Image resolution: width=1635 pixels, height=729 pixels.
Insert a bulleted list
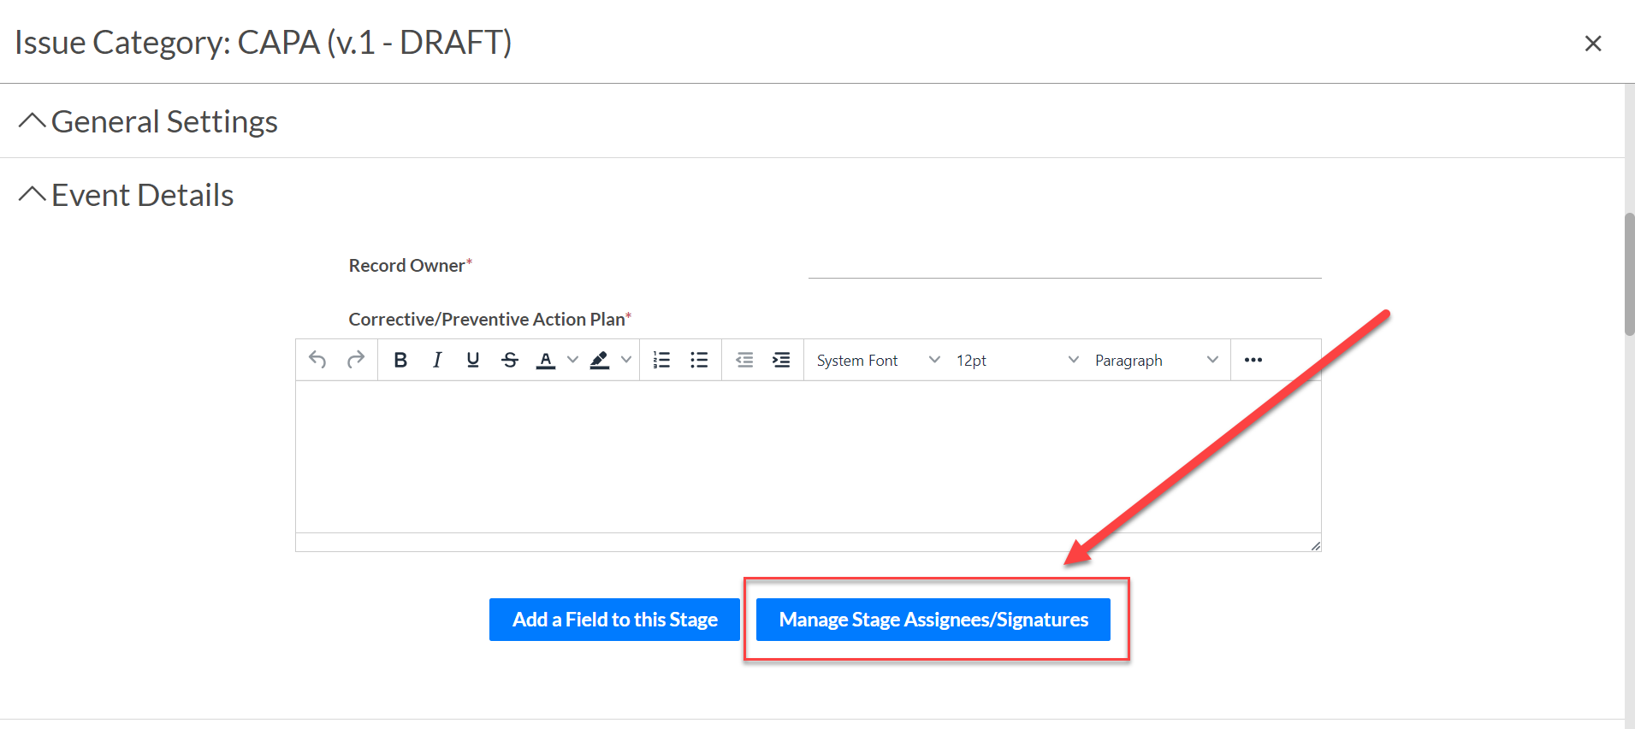click(x=699, y=360)
